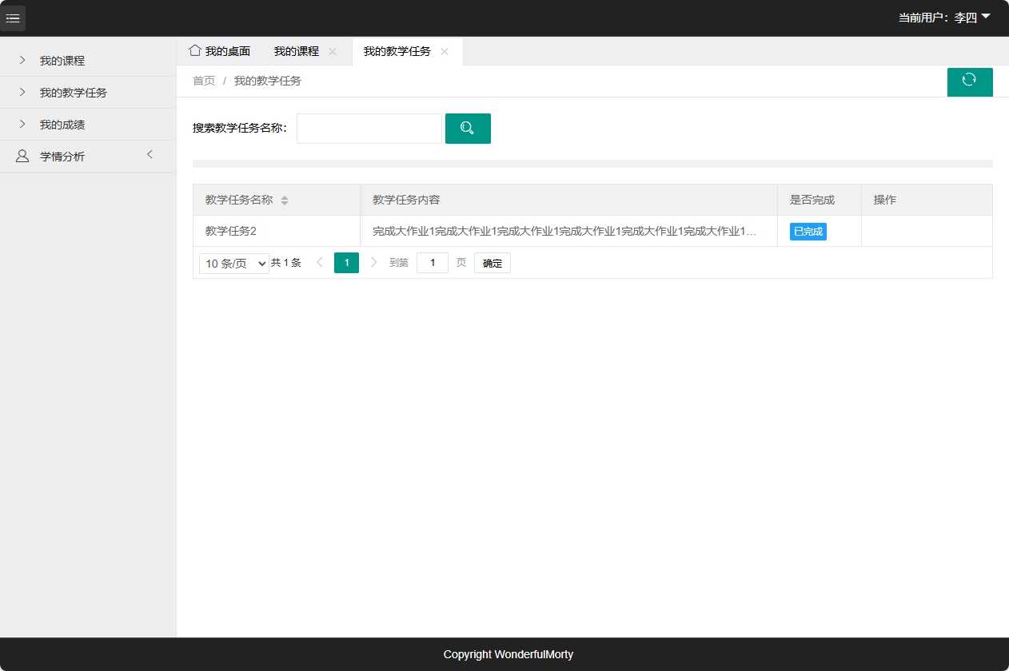Viewport: 1009px width, 671px height.
Task: Click the 确定 button
Action: tap(492, 262)
